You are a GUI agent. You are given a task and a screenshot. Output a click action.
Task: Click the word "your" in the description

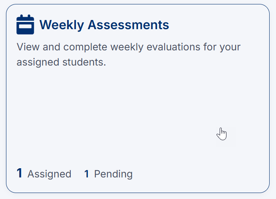(x=230, y=47)
